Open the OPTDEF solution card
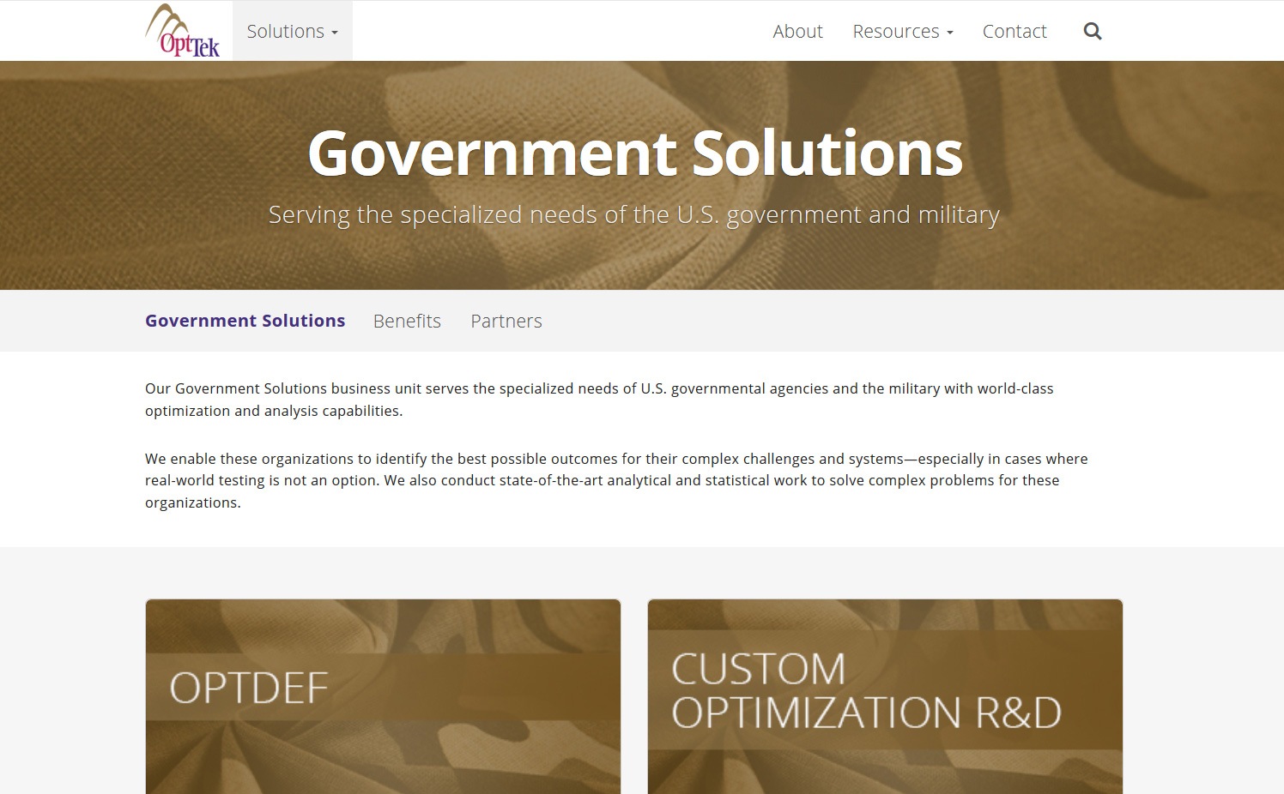This screenshot has height=794, width=1284. click(x=383, y=696)
